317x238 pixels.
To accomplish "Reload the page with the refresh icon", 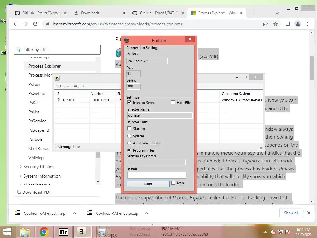I will (x=35, y=24).
